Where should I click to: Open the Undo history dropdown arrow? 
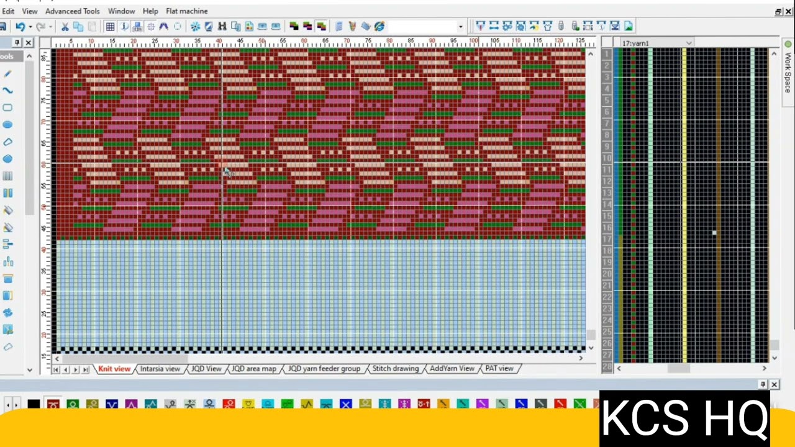[x=30, y=27]
